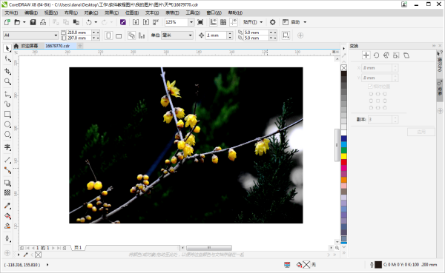The height and width of the screenshot is (273, 445).
Task: Select the Rectangle tool
Action: pyautogui.click(x=7, y=114)
